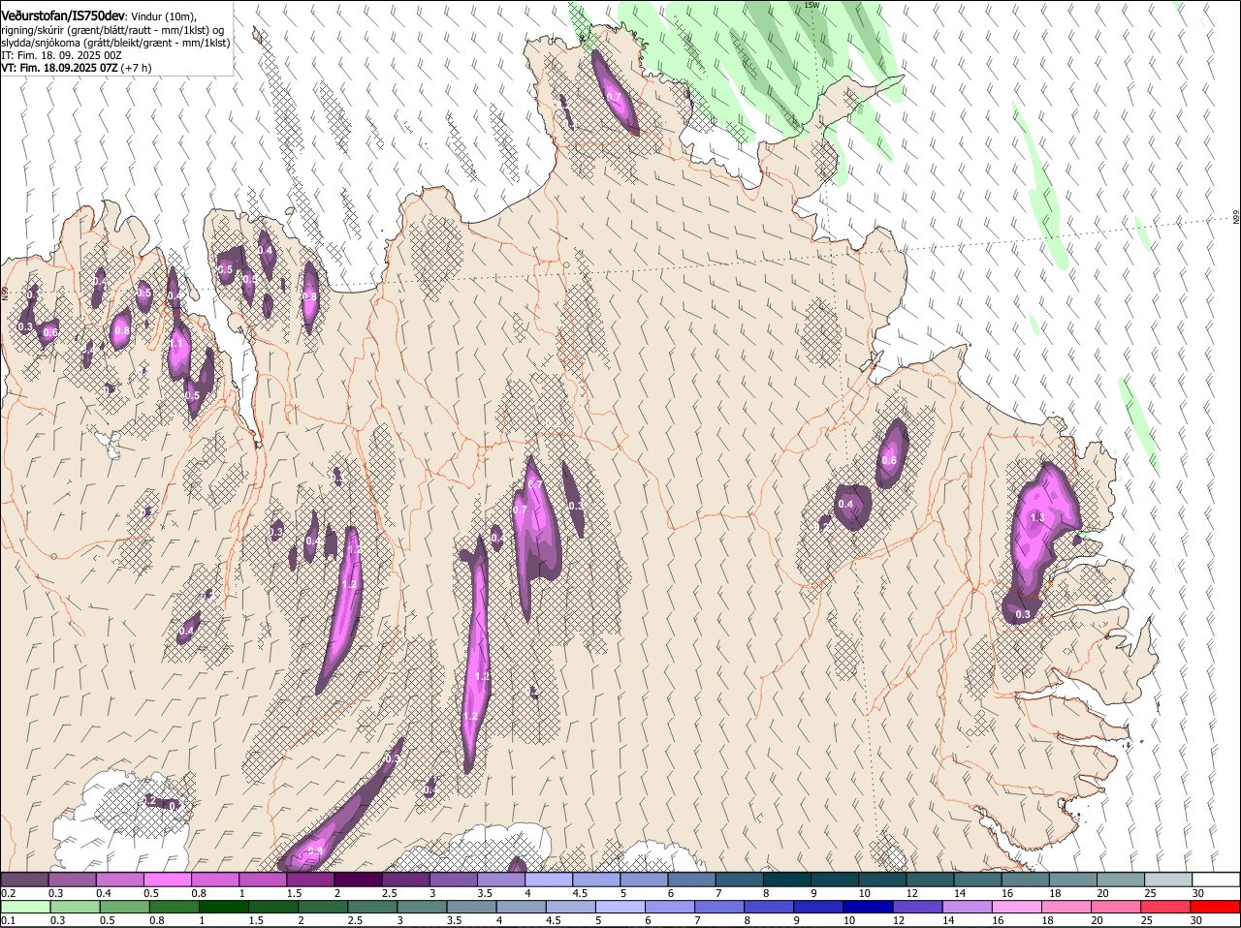Click the 'VT: Fim. 18.09.2025 07Z (+7 h)' line
The height and width of the screenshot is (928, 1241).
pos(76,68)
